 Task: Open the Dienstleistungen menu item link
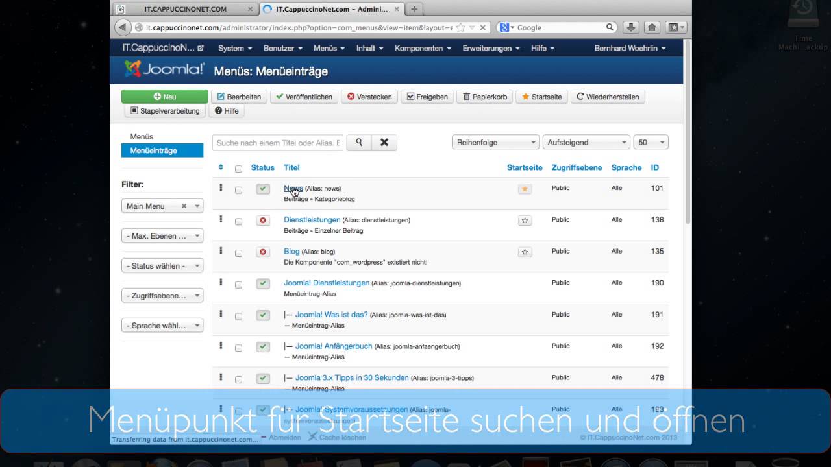click(312, 220)
